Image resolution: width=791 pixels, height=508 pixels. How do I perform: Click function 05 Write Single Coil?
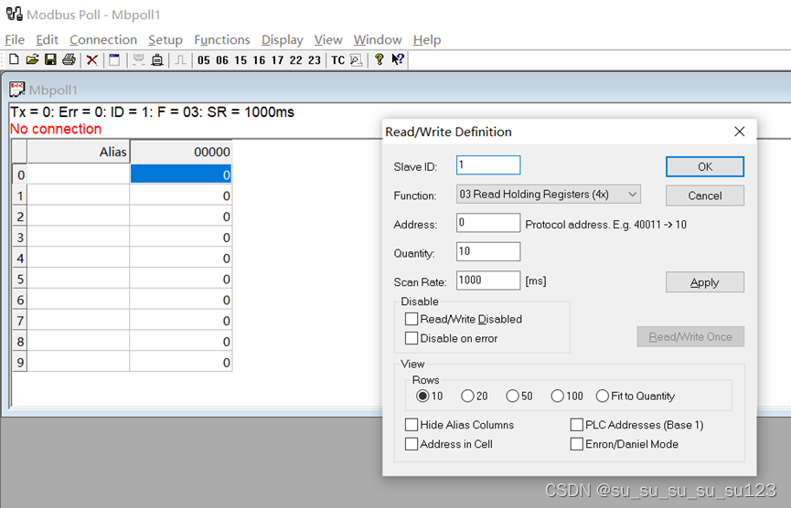click(x=204, y=60)
